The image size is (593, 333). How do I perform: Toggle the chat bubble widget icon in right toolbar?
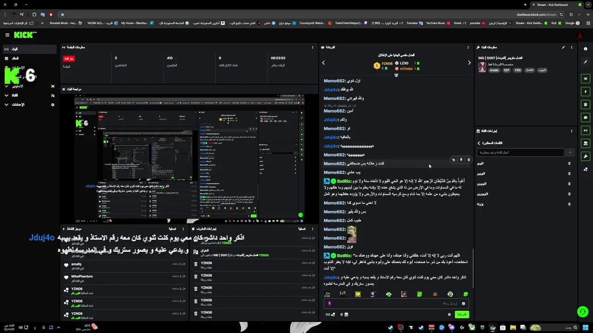[586, 117]
